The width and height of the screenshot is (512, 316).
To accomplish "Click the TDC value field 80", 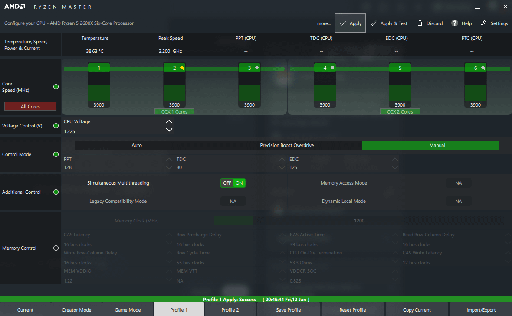I will [179, 167].
